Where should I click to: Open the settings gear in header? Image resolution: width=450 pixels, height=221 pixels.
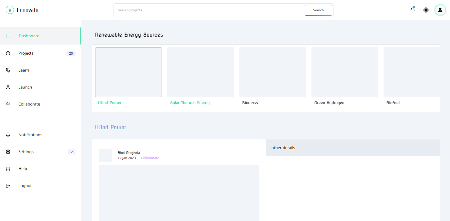426,10
